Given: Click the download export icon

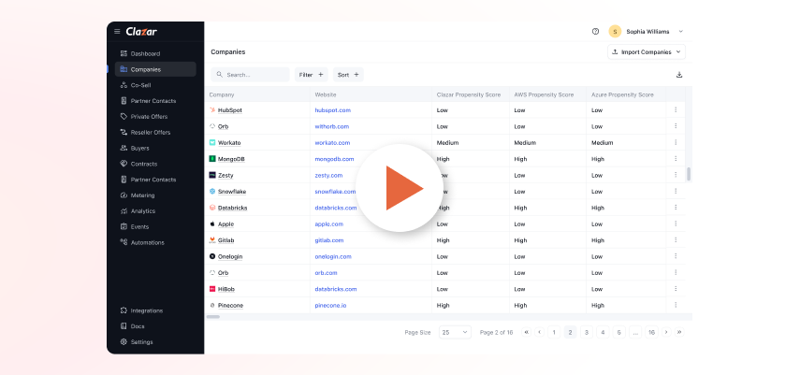Looking at the screenshot, I should 679,75.
